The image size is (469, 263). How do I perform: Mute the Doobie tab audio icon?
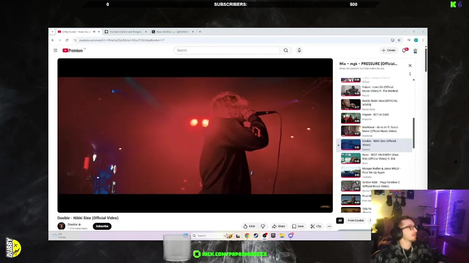(94, 32)
